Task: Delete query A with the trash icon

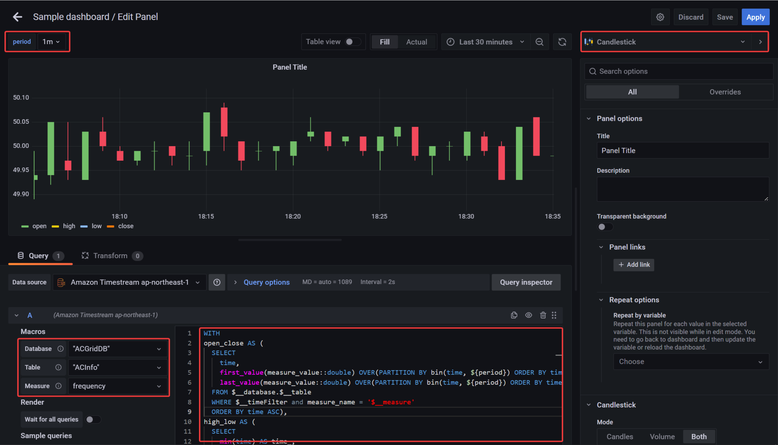Action: click(x=543, y=315)
